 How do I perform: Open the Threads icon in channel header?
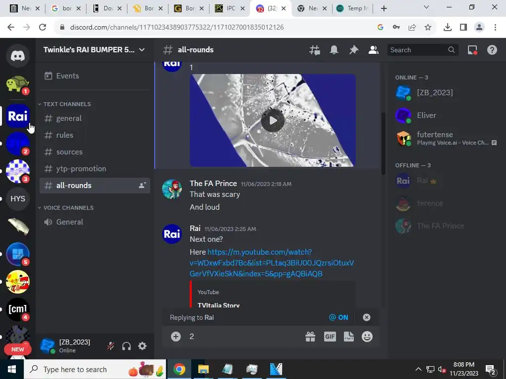(x=315, y=50)
